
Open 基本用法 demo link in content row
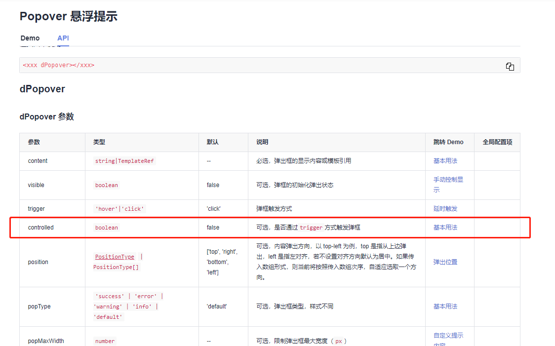click(445, 161)
